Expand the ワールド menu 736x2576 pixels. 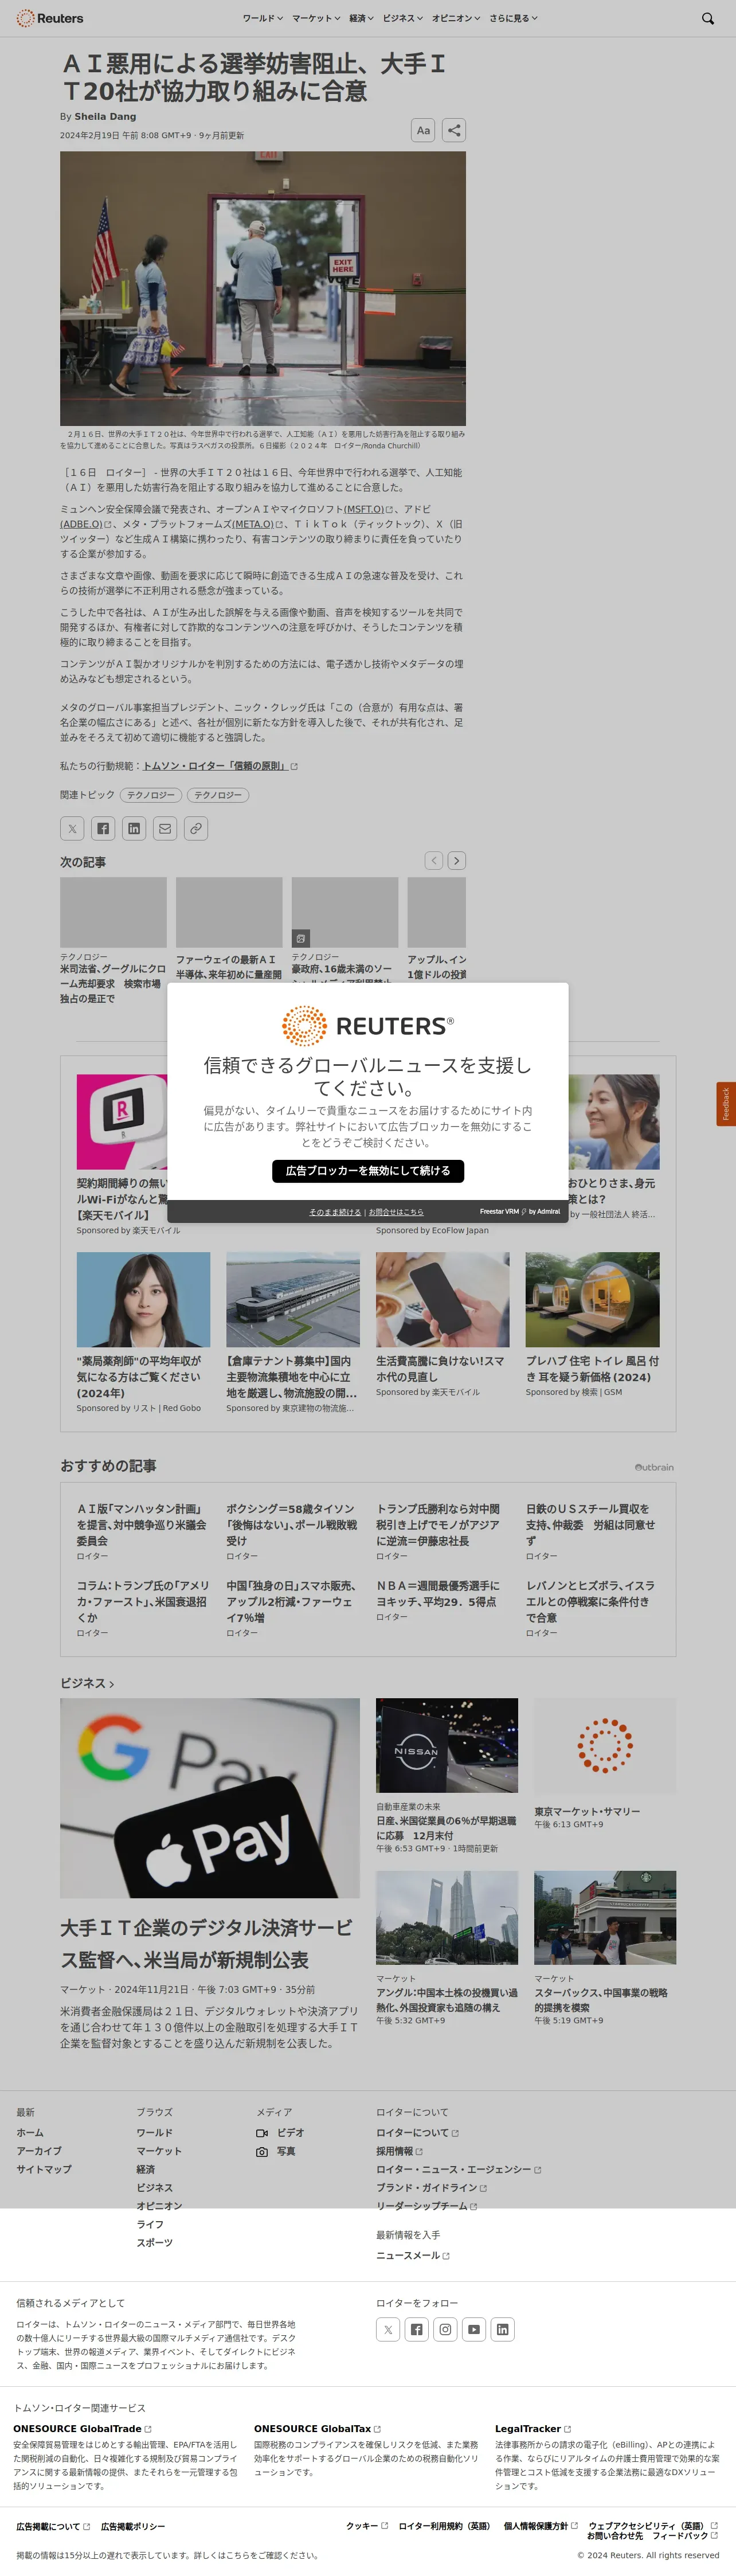[263, 18]
